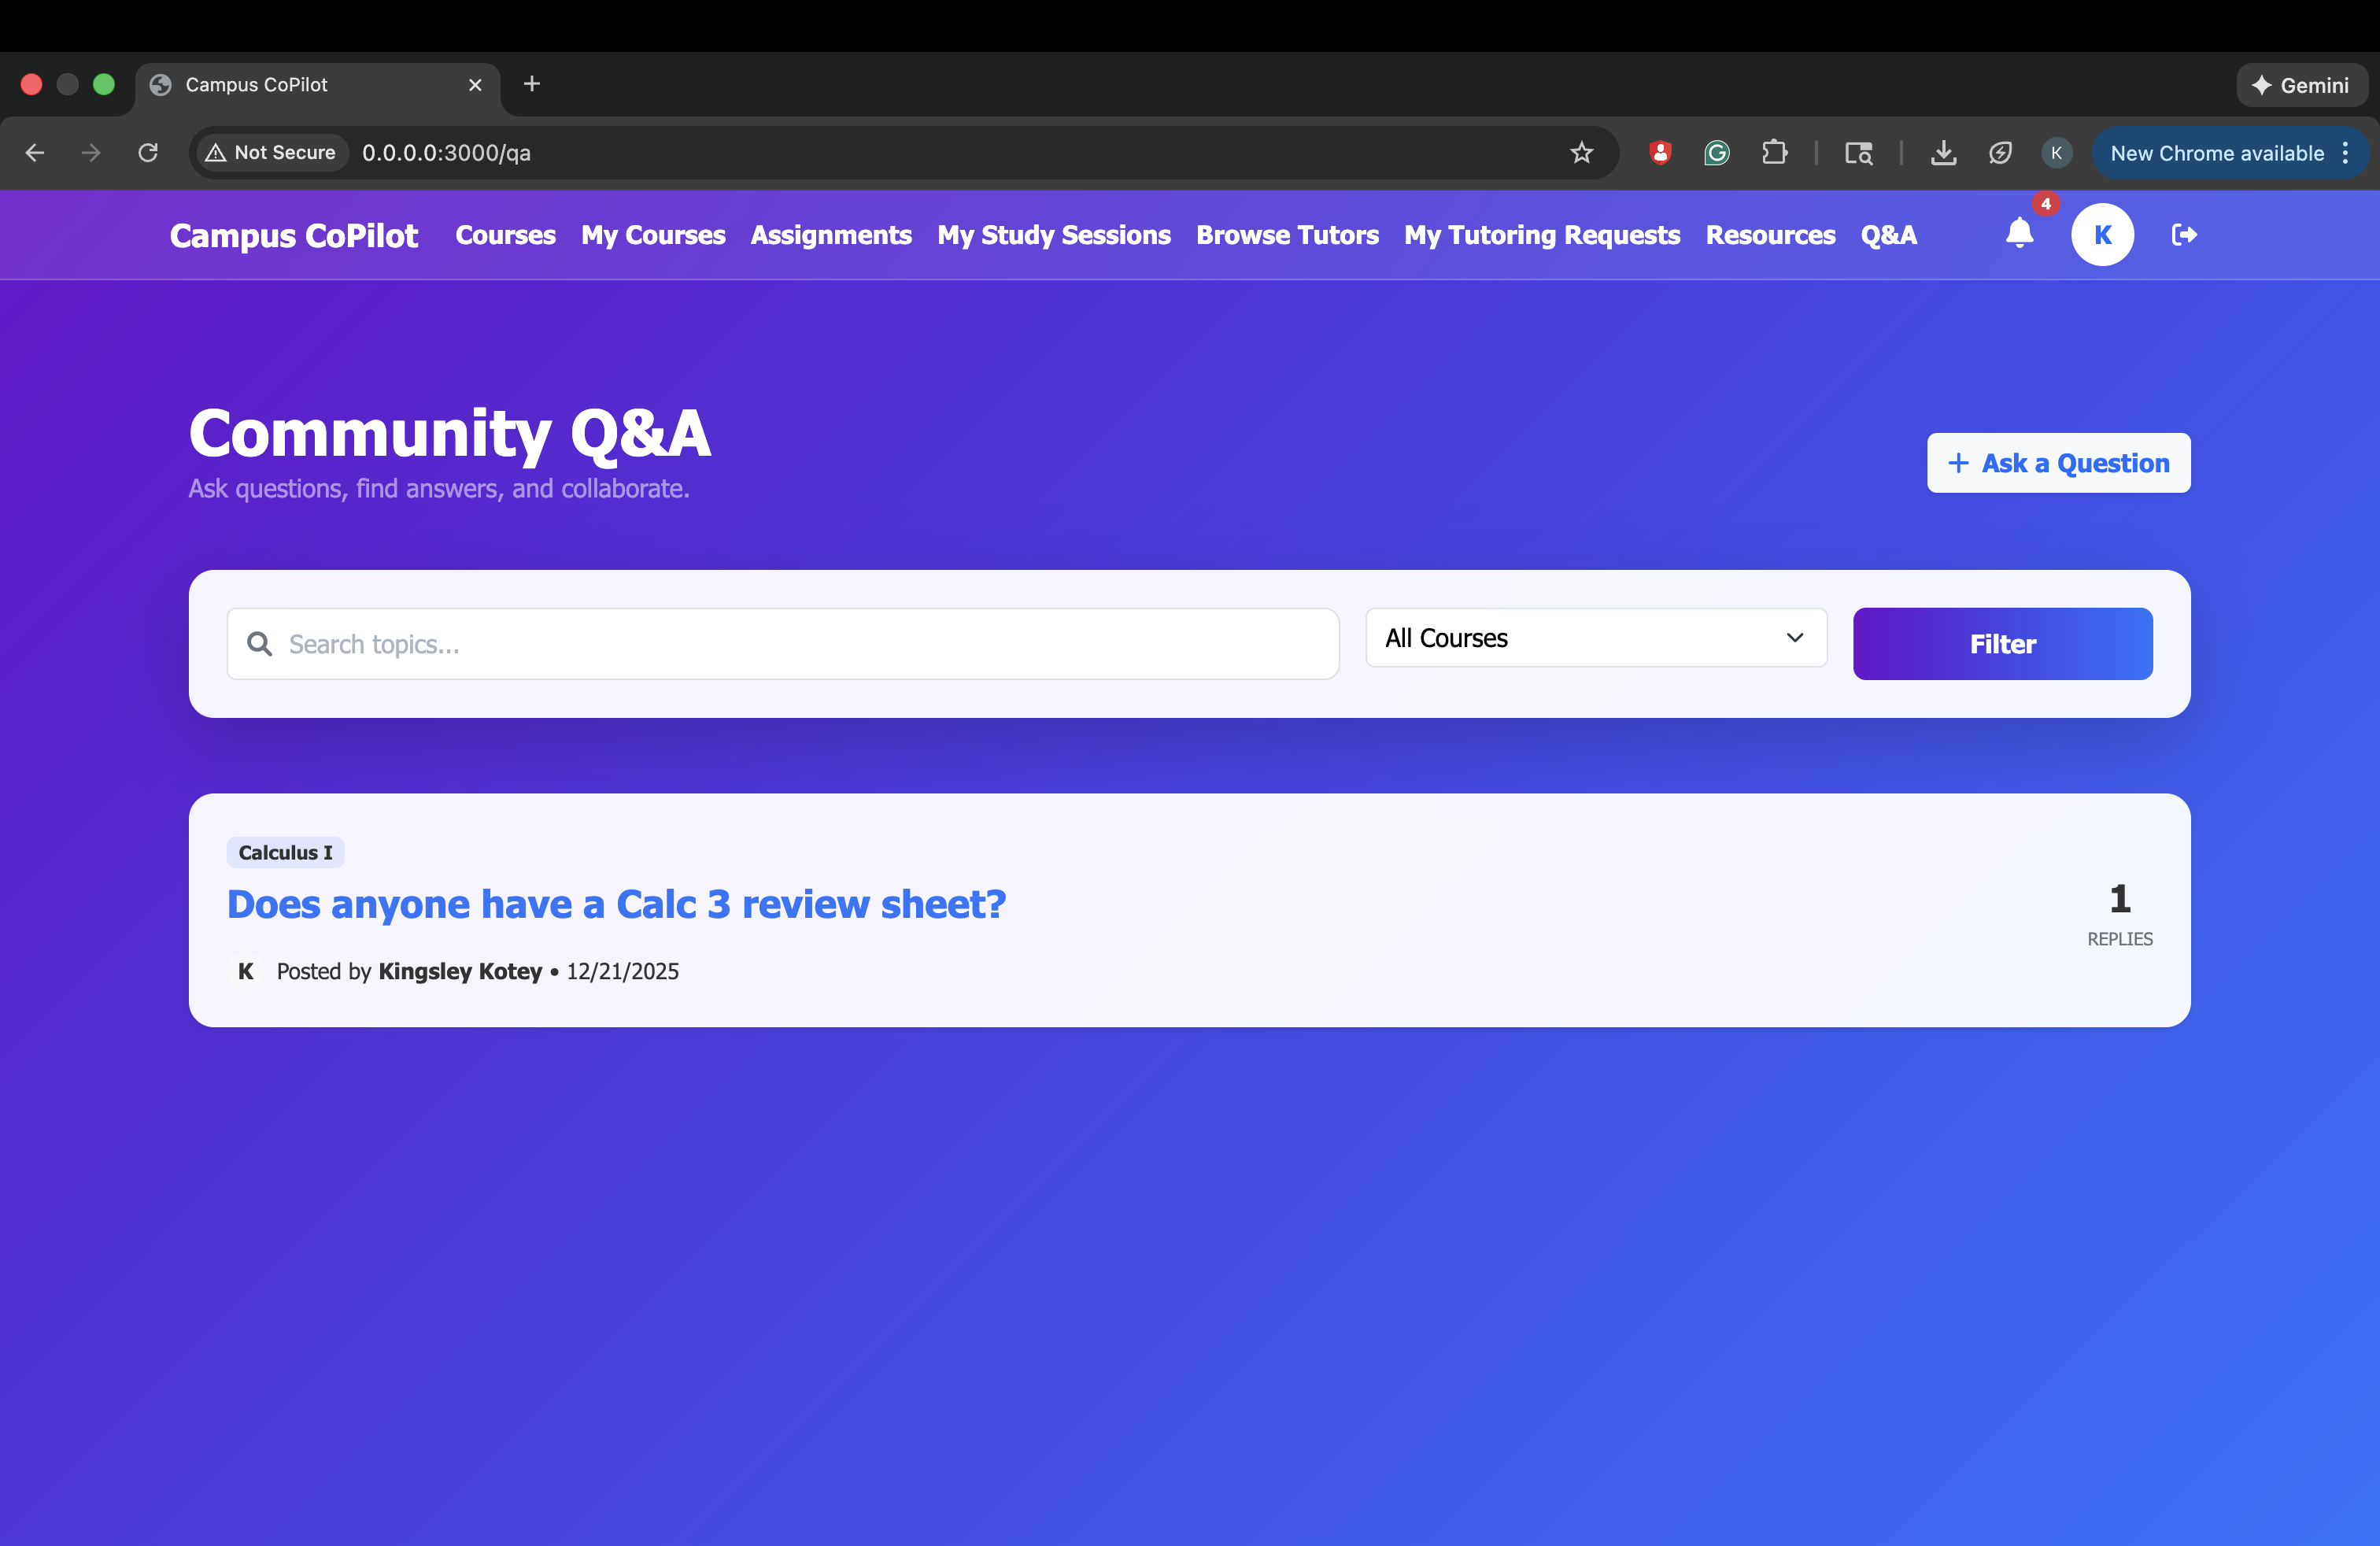Focus the Search topics input field
This screenshot has width=2380, height=1546.
tap(783, 644)
